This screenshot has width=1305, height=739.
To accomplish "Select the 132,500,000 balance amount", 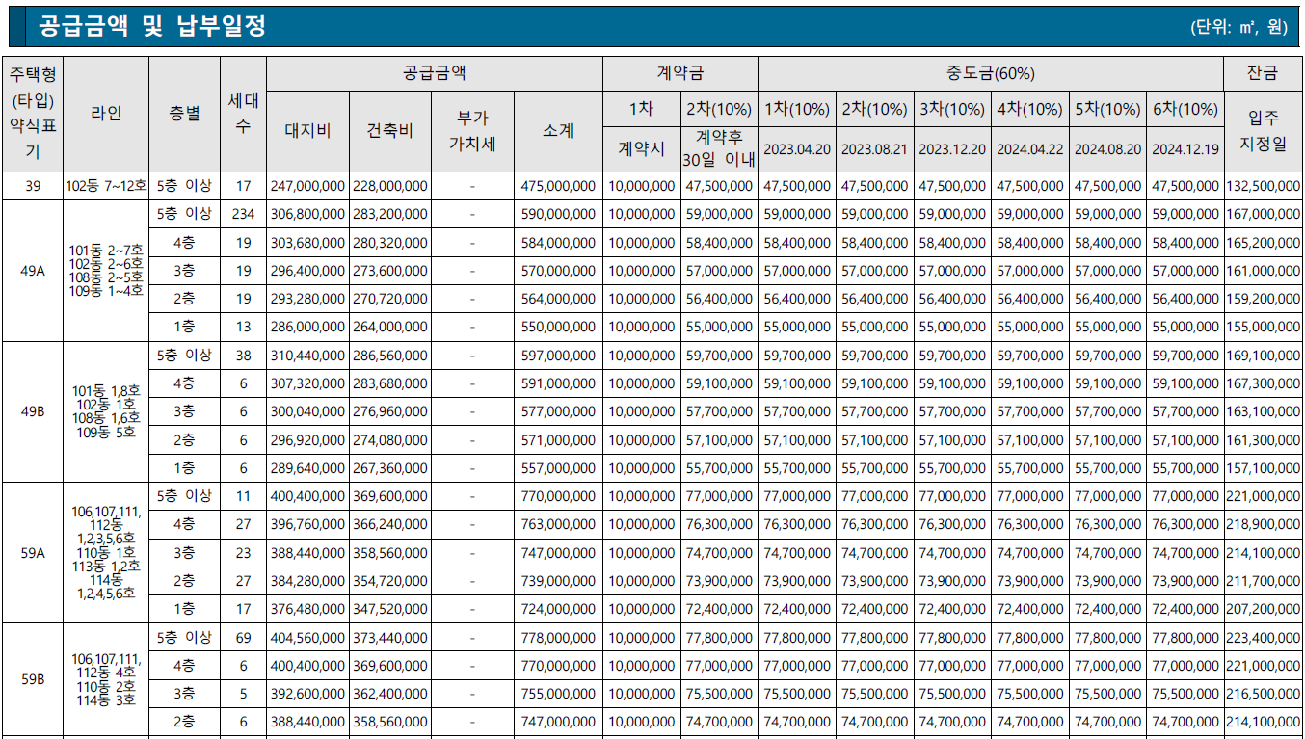I will click(1263, 186).
